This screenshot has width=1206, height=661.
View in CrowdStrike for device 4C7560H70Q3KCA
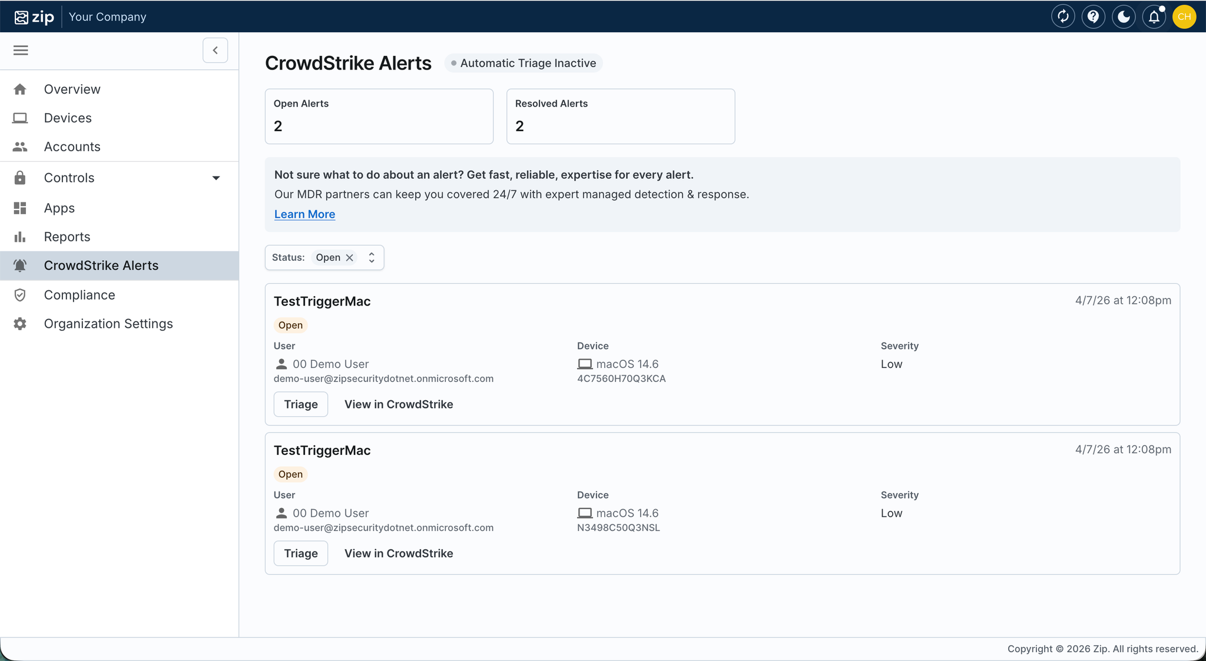(399, 404)
